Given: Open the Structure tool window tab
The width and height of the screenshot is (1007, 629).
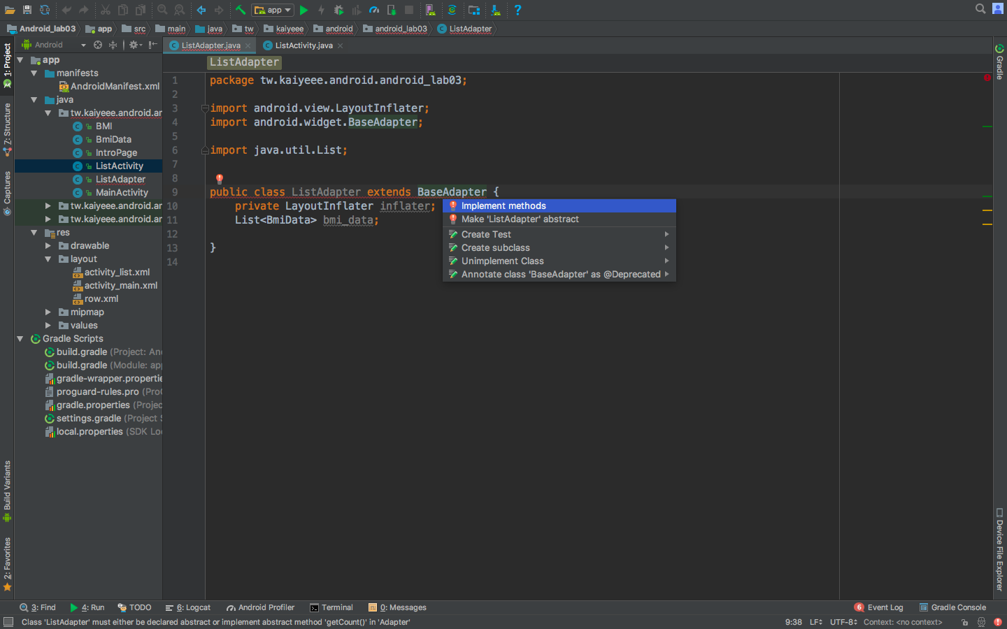Looking at the screenshot, I should click(7, 130).
